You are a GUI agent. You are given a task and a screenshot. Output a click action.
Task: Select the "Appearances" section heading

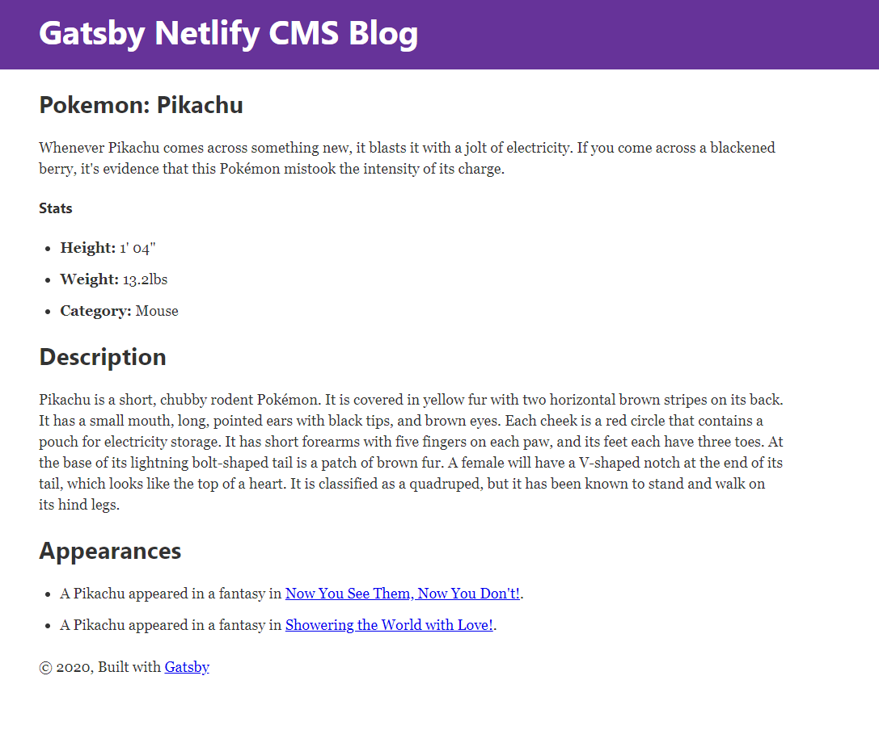(x=110, y=551)
